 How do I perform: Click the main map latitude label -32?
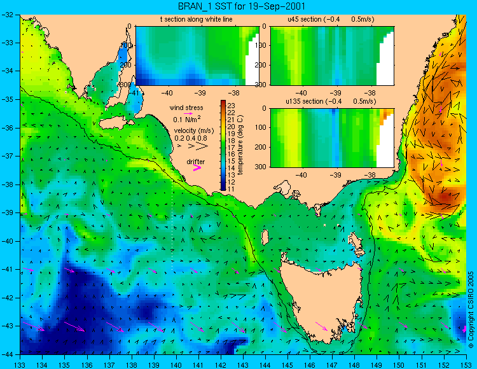point(7,15)
